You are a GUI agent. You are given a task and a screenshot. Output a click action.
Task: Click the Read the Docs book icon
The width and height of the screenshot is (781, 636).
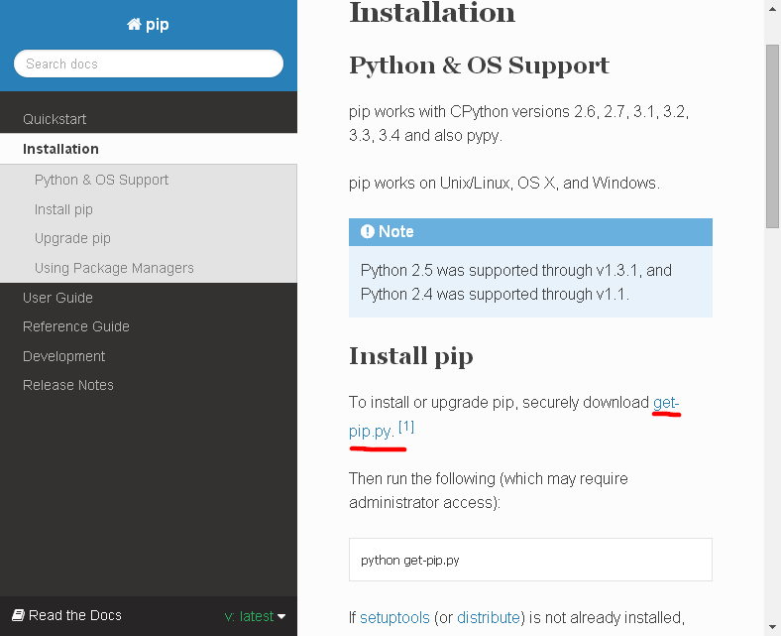18,615
